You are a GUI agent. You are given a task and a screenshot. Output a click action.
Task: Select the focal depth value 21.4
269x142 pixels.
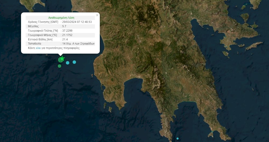coord(65,39)
